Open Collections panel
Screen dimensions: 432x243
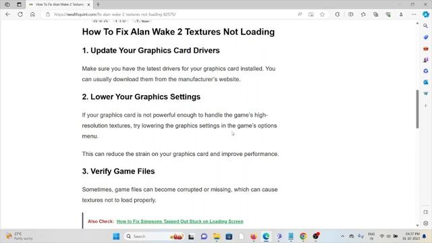[376, 14]
